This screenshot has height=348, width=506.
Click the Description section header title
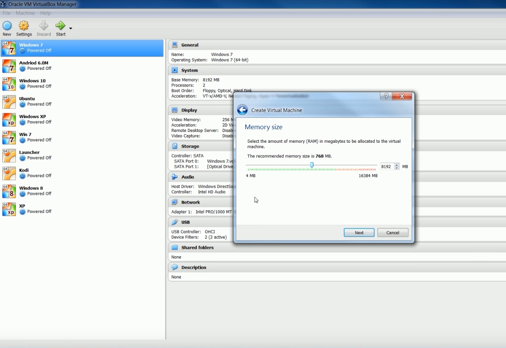click(194, 267)
